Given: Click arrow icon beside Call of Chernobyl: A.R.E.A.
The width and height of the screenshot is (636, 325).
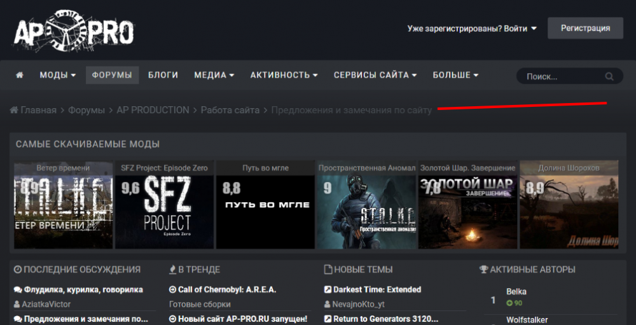Looking at the screenshot, I should coord(172,289).
